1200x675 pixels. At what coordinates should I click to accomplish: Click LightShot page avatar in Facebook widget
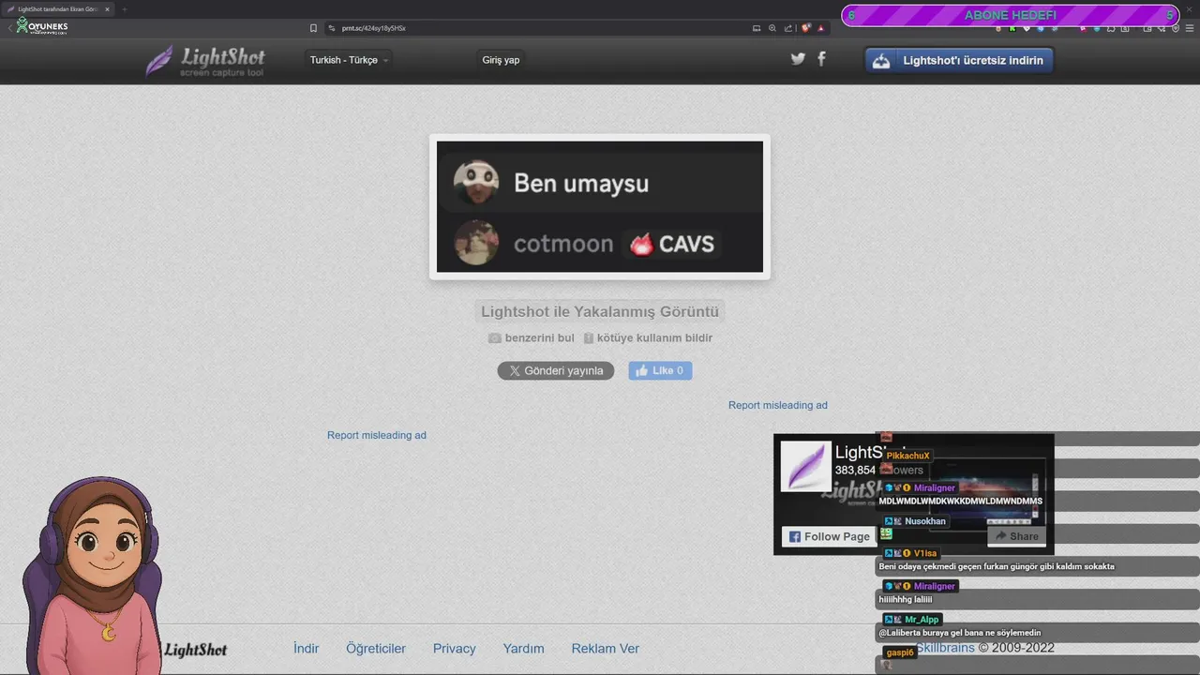click(806, 466)
